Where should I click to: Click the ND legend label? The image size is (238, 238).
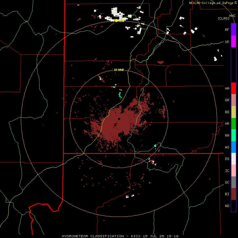(x=227, y=206)
